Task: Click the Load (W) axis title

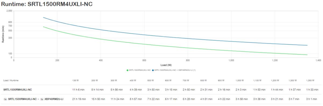Action: point(166,65)
